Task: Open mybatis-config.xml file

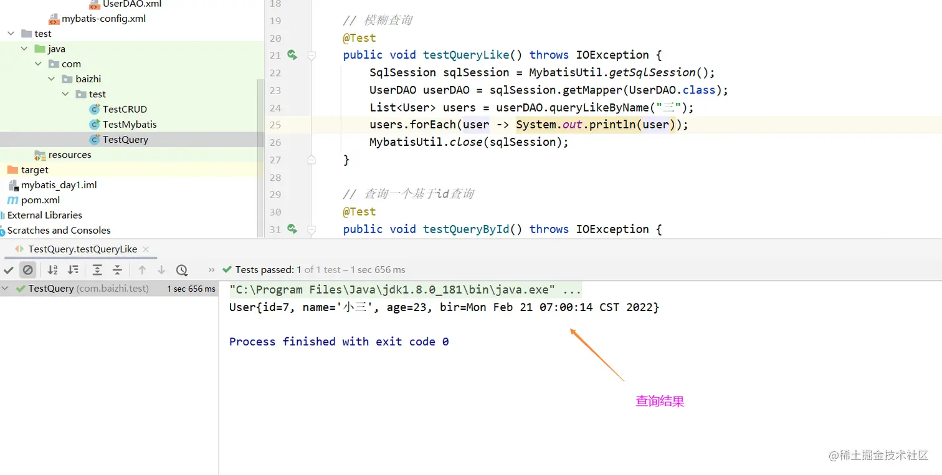Action: tap(103, 19)
